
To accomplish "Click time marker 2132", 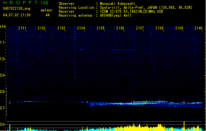I will click(x=42, y=28).
